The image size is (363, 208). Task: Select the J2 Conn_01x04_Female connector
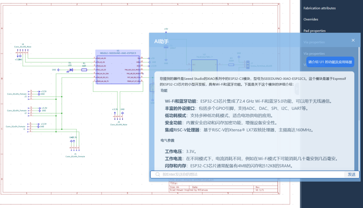[30, 111]
